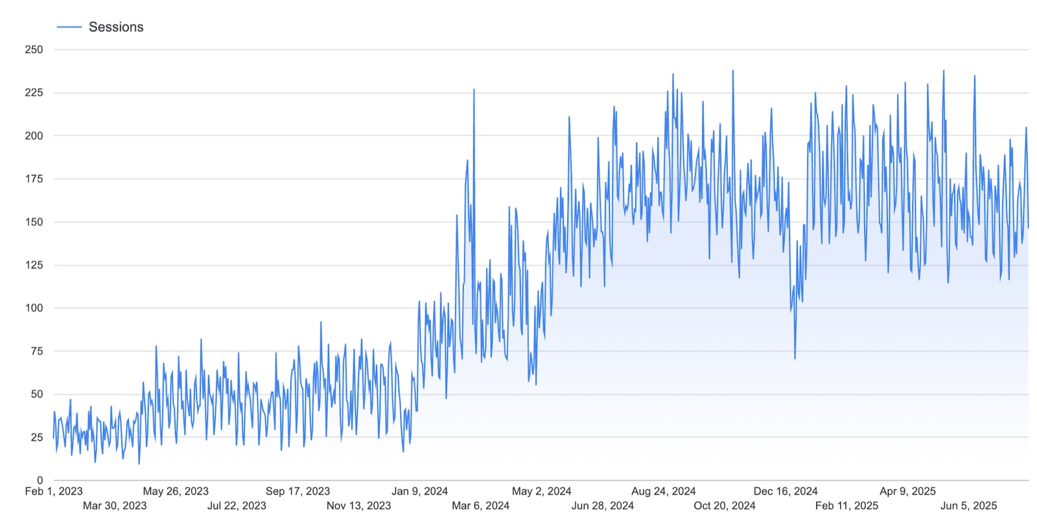Select the 250 y-axis label
1037x528 pixels.
[34, 49]
